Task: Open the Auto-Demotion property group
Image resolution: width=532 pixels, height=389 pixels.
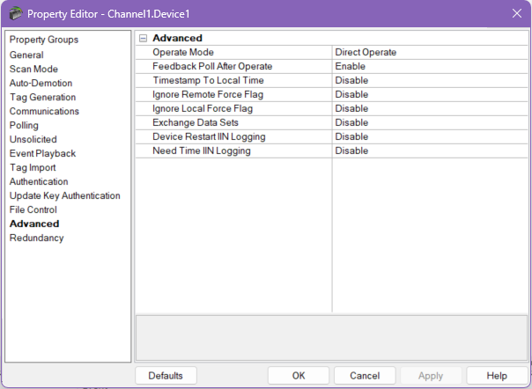Action: [x=41, y=83]
